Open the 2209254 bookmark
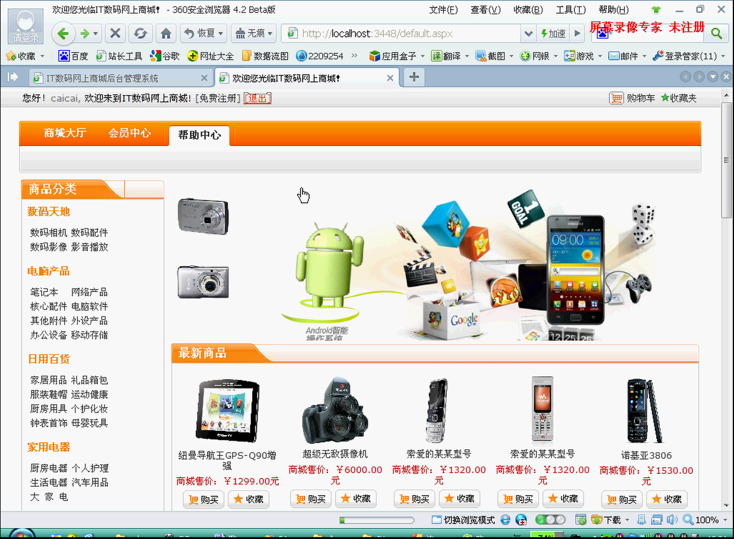This screenshot has width=734, height=539. point(320,56)
